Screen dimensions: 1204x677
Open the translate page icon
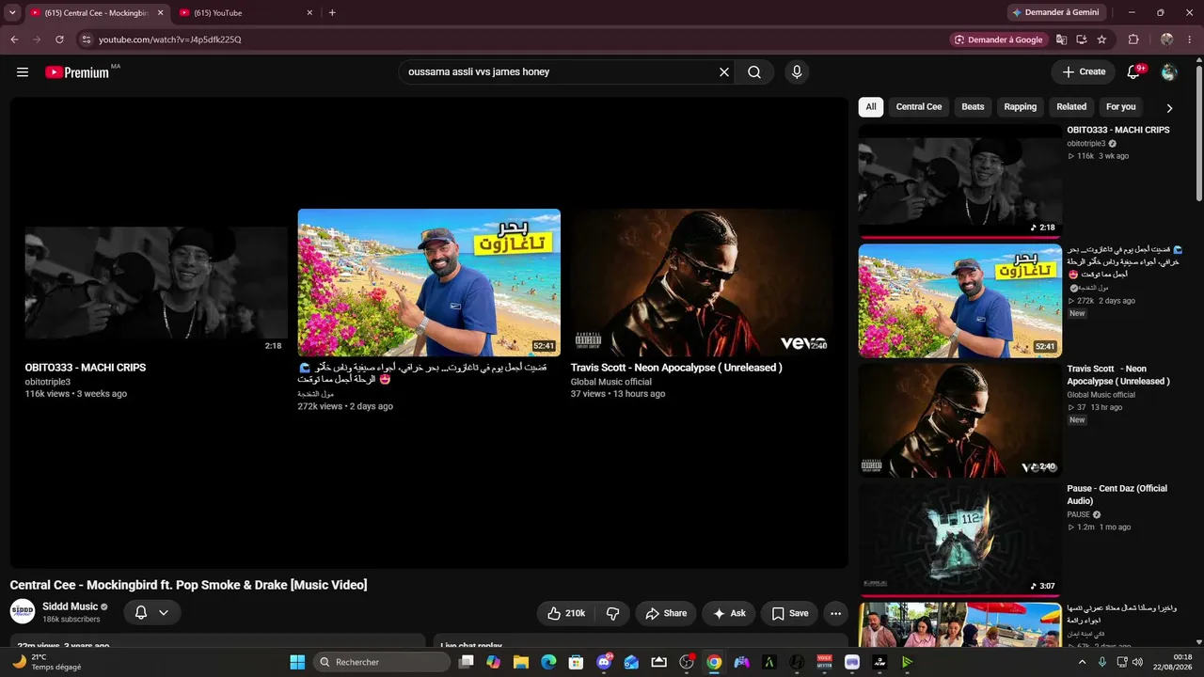pyautogui.click(x=1061, y=39)
